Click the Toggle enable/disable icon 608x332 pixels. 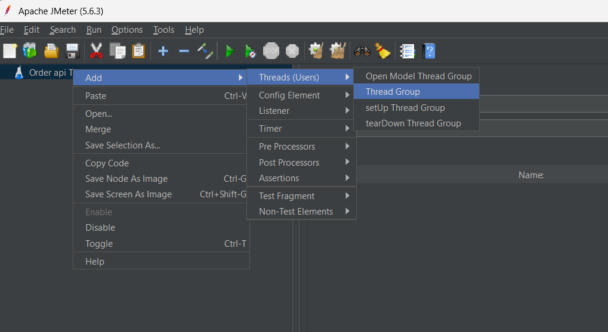point(205,51)
